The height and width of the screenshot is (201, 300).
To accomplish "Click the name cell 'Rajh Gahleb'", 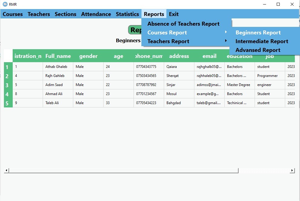I will point(58,76).
